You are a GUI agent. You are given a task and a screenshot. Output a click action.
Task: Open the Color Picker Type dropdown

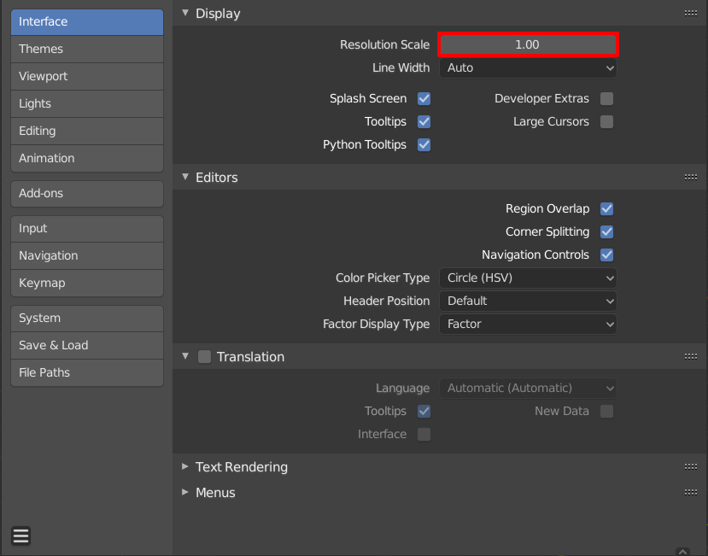527,278
